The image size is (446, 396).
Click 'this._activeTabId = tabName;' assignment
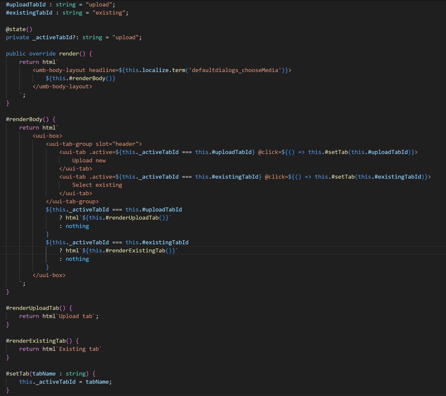(x=65, y=382)
